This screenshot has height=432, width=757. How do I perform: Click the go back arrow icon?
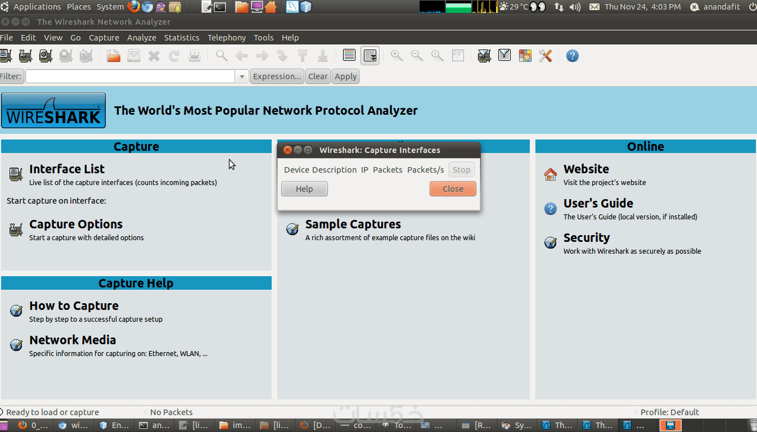(x=242, y=56)
